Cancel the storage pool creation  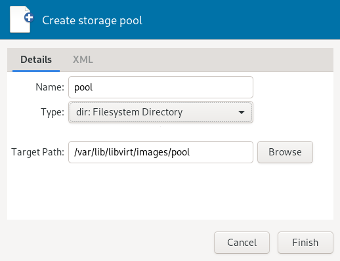pyautogui.click(x=242, y=243)
